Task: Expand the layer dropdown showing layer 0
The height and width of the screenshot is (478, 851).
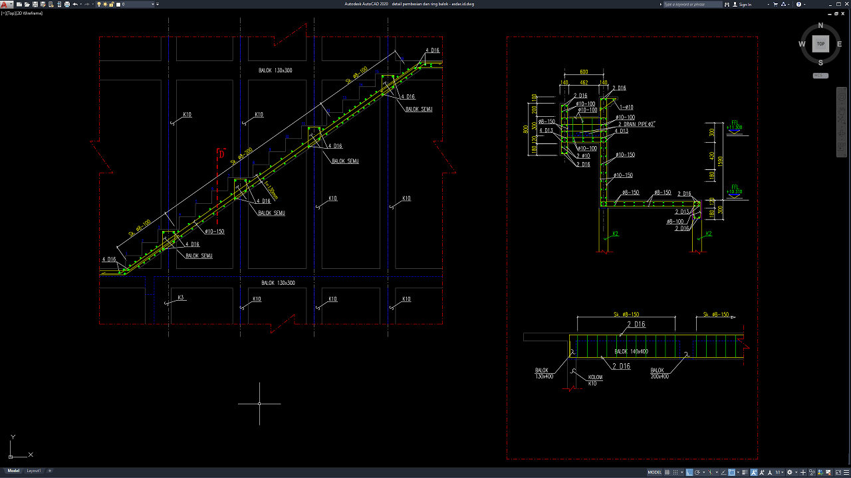Action: pos(153,4)
